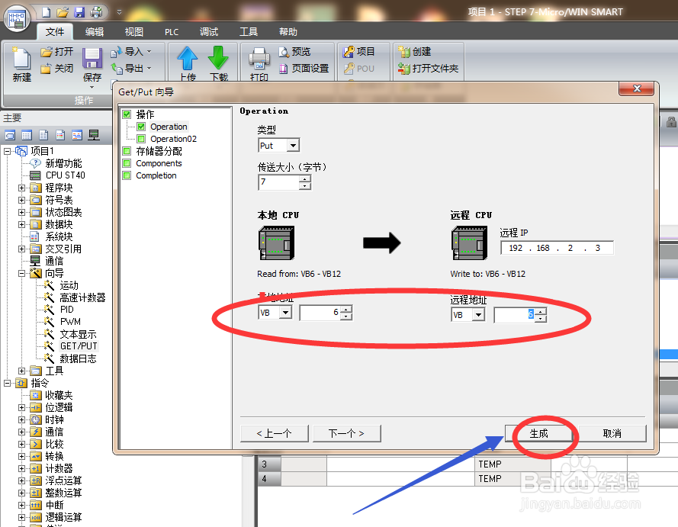Select GET/PUT in the wizard tree
678x527 pixels.
click(x=79, y=345)
